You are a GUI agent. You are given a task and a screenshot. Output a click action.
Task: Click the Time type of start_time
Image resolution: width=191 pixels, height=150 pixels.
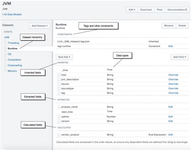click(x=110, y=111)
